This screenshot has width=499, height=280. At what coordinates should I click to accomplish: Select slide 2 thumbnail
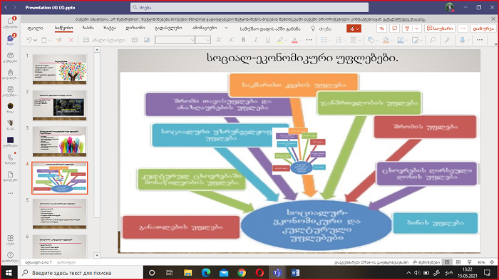point(59,105)
